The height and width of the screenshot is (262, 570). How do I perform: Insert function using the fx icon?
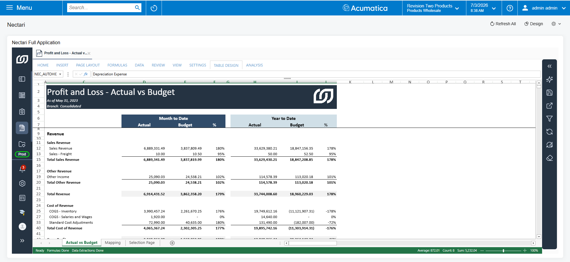click(x=86, y=74)
